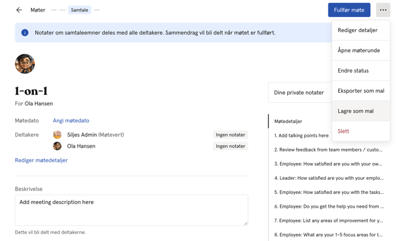Click Ingen notater badge for Siljes Admin

[230, 135]
